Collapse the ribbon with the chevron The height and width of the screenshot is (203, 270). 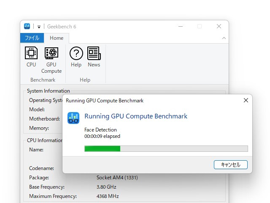coord(224,38)
